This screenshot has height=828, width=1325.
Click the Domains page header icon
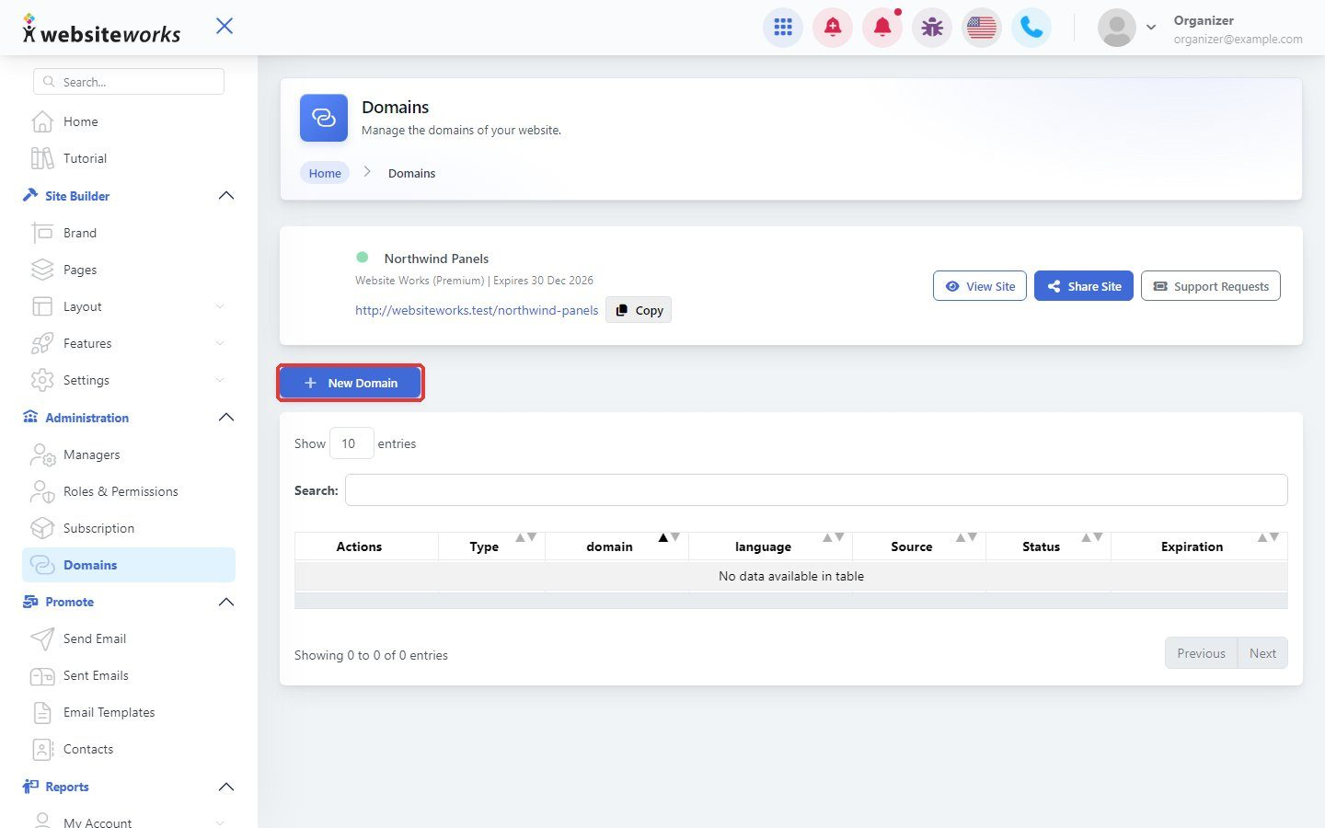click(324, 118)
